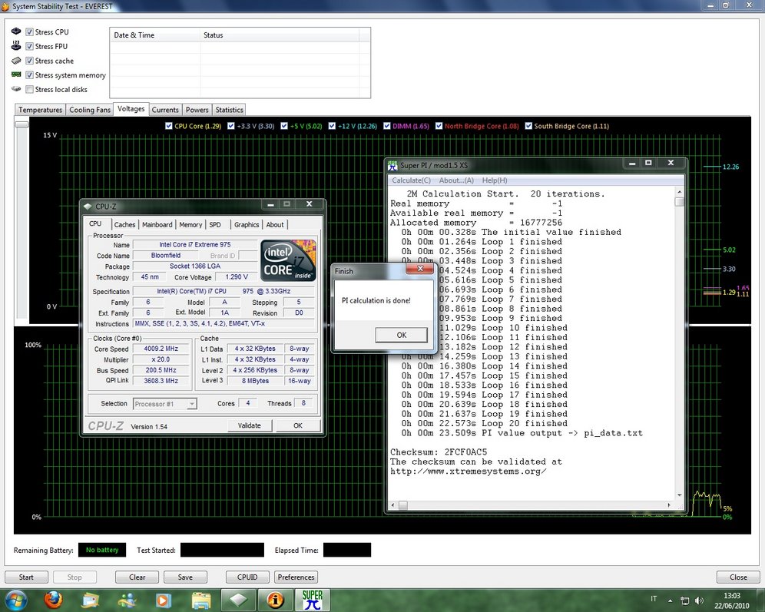Switch to EVEREST taskbar icon
The height and width of the screenshot is (612, 765).
[x=275, y=600]
